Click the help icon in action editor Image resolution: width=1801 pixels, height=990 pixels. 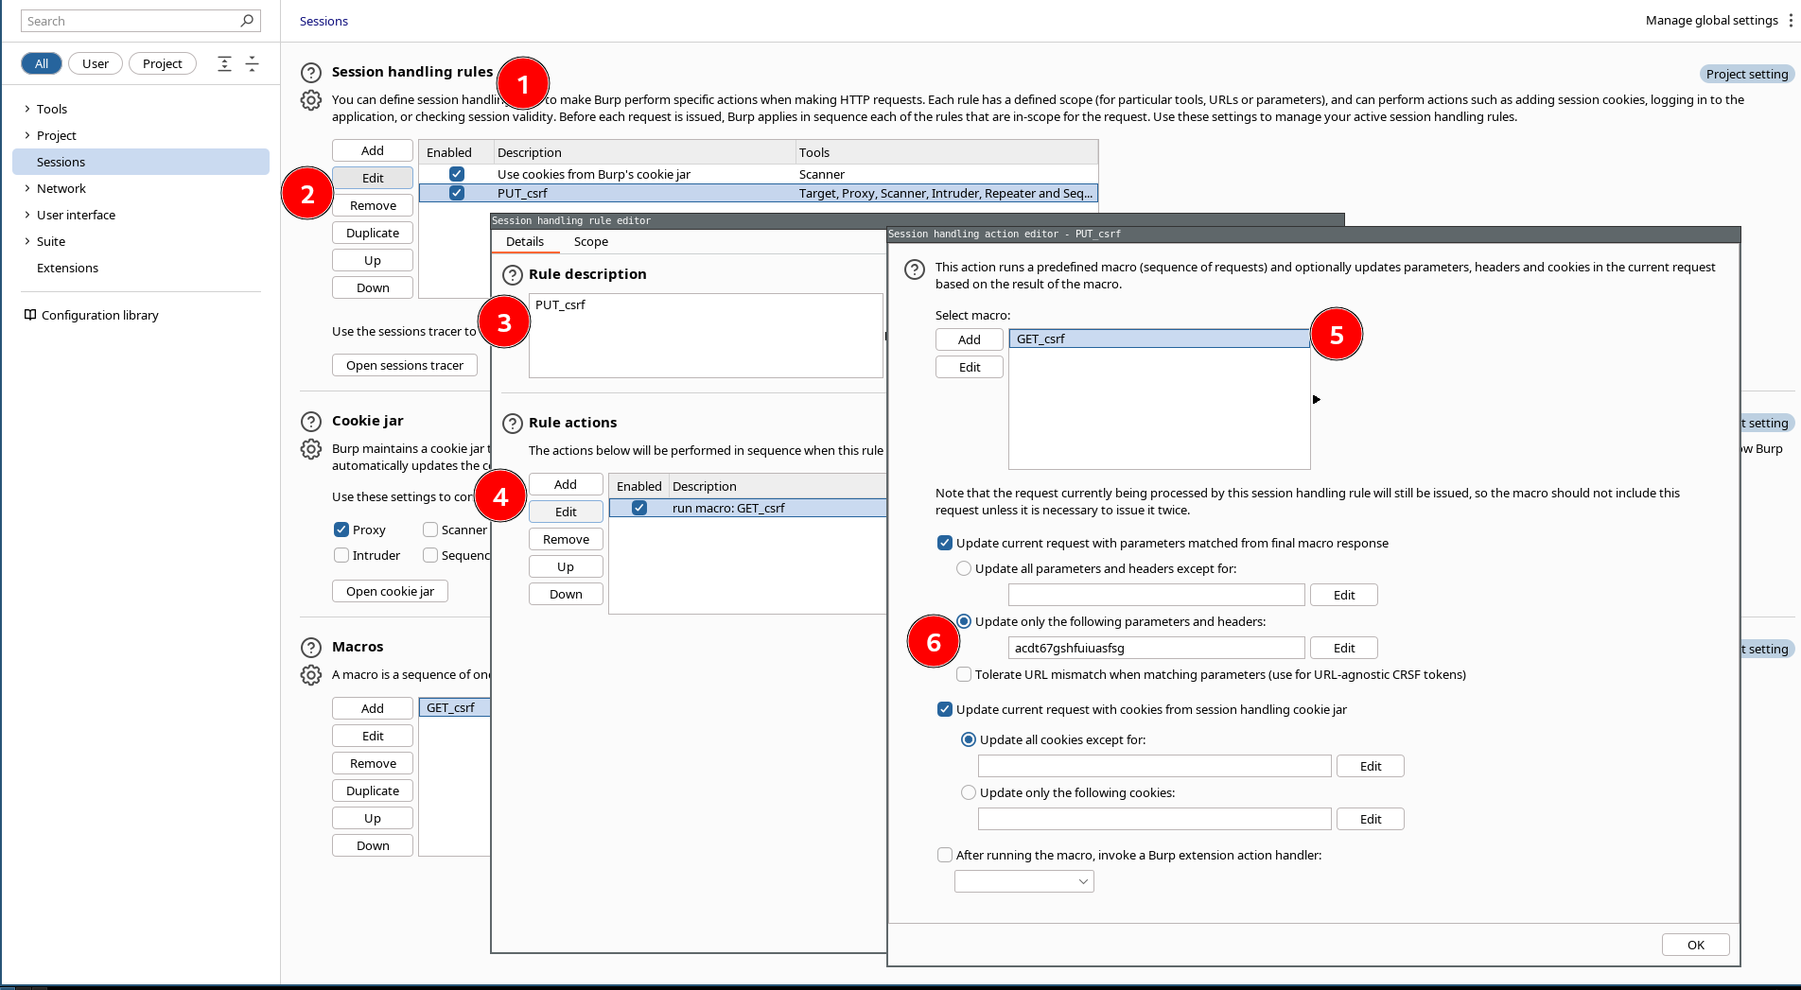(x=915, y=269)
